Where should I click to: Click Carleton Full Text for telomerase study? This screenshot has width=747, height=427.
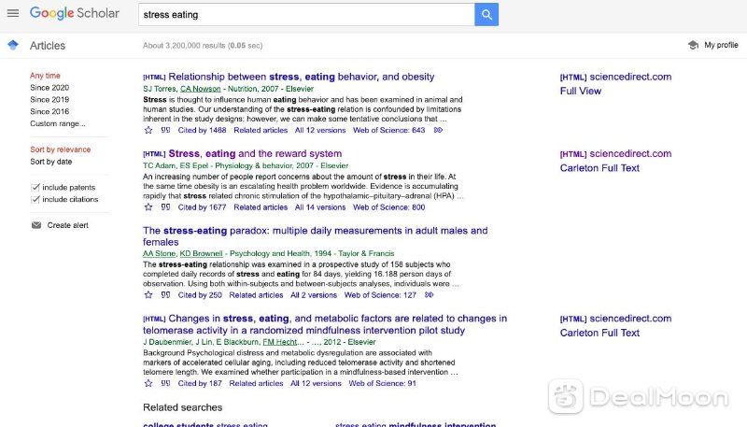pos(599,334)
